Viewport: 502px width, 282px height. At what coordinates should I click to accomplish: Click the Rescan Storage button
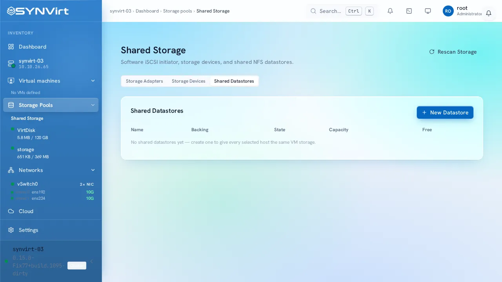(x=453, y=52)
